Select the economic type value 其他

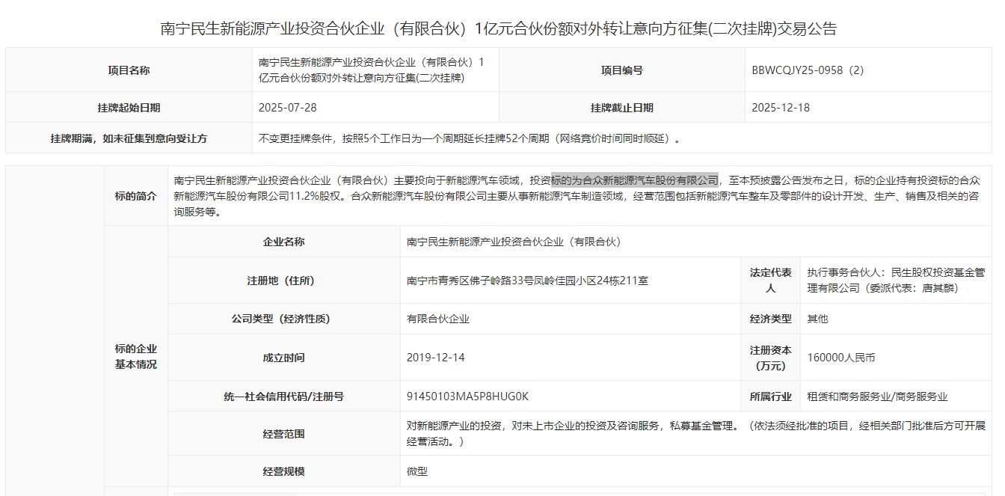tap(817, 319)
